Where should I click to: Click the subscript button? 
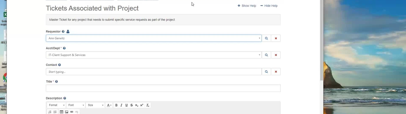(x=136, y=105)
